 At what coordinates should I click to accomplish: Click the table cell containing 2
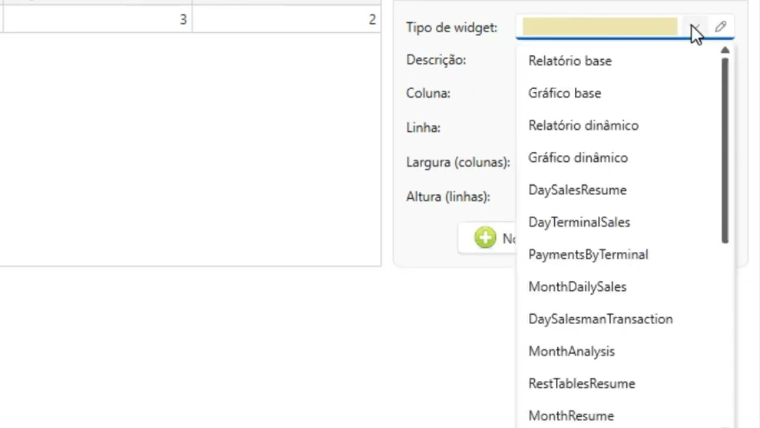287,20
